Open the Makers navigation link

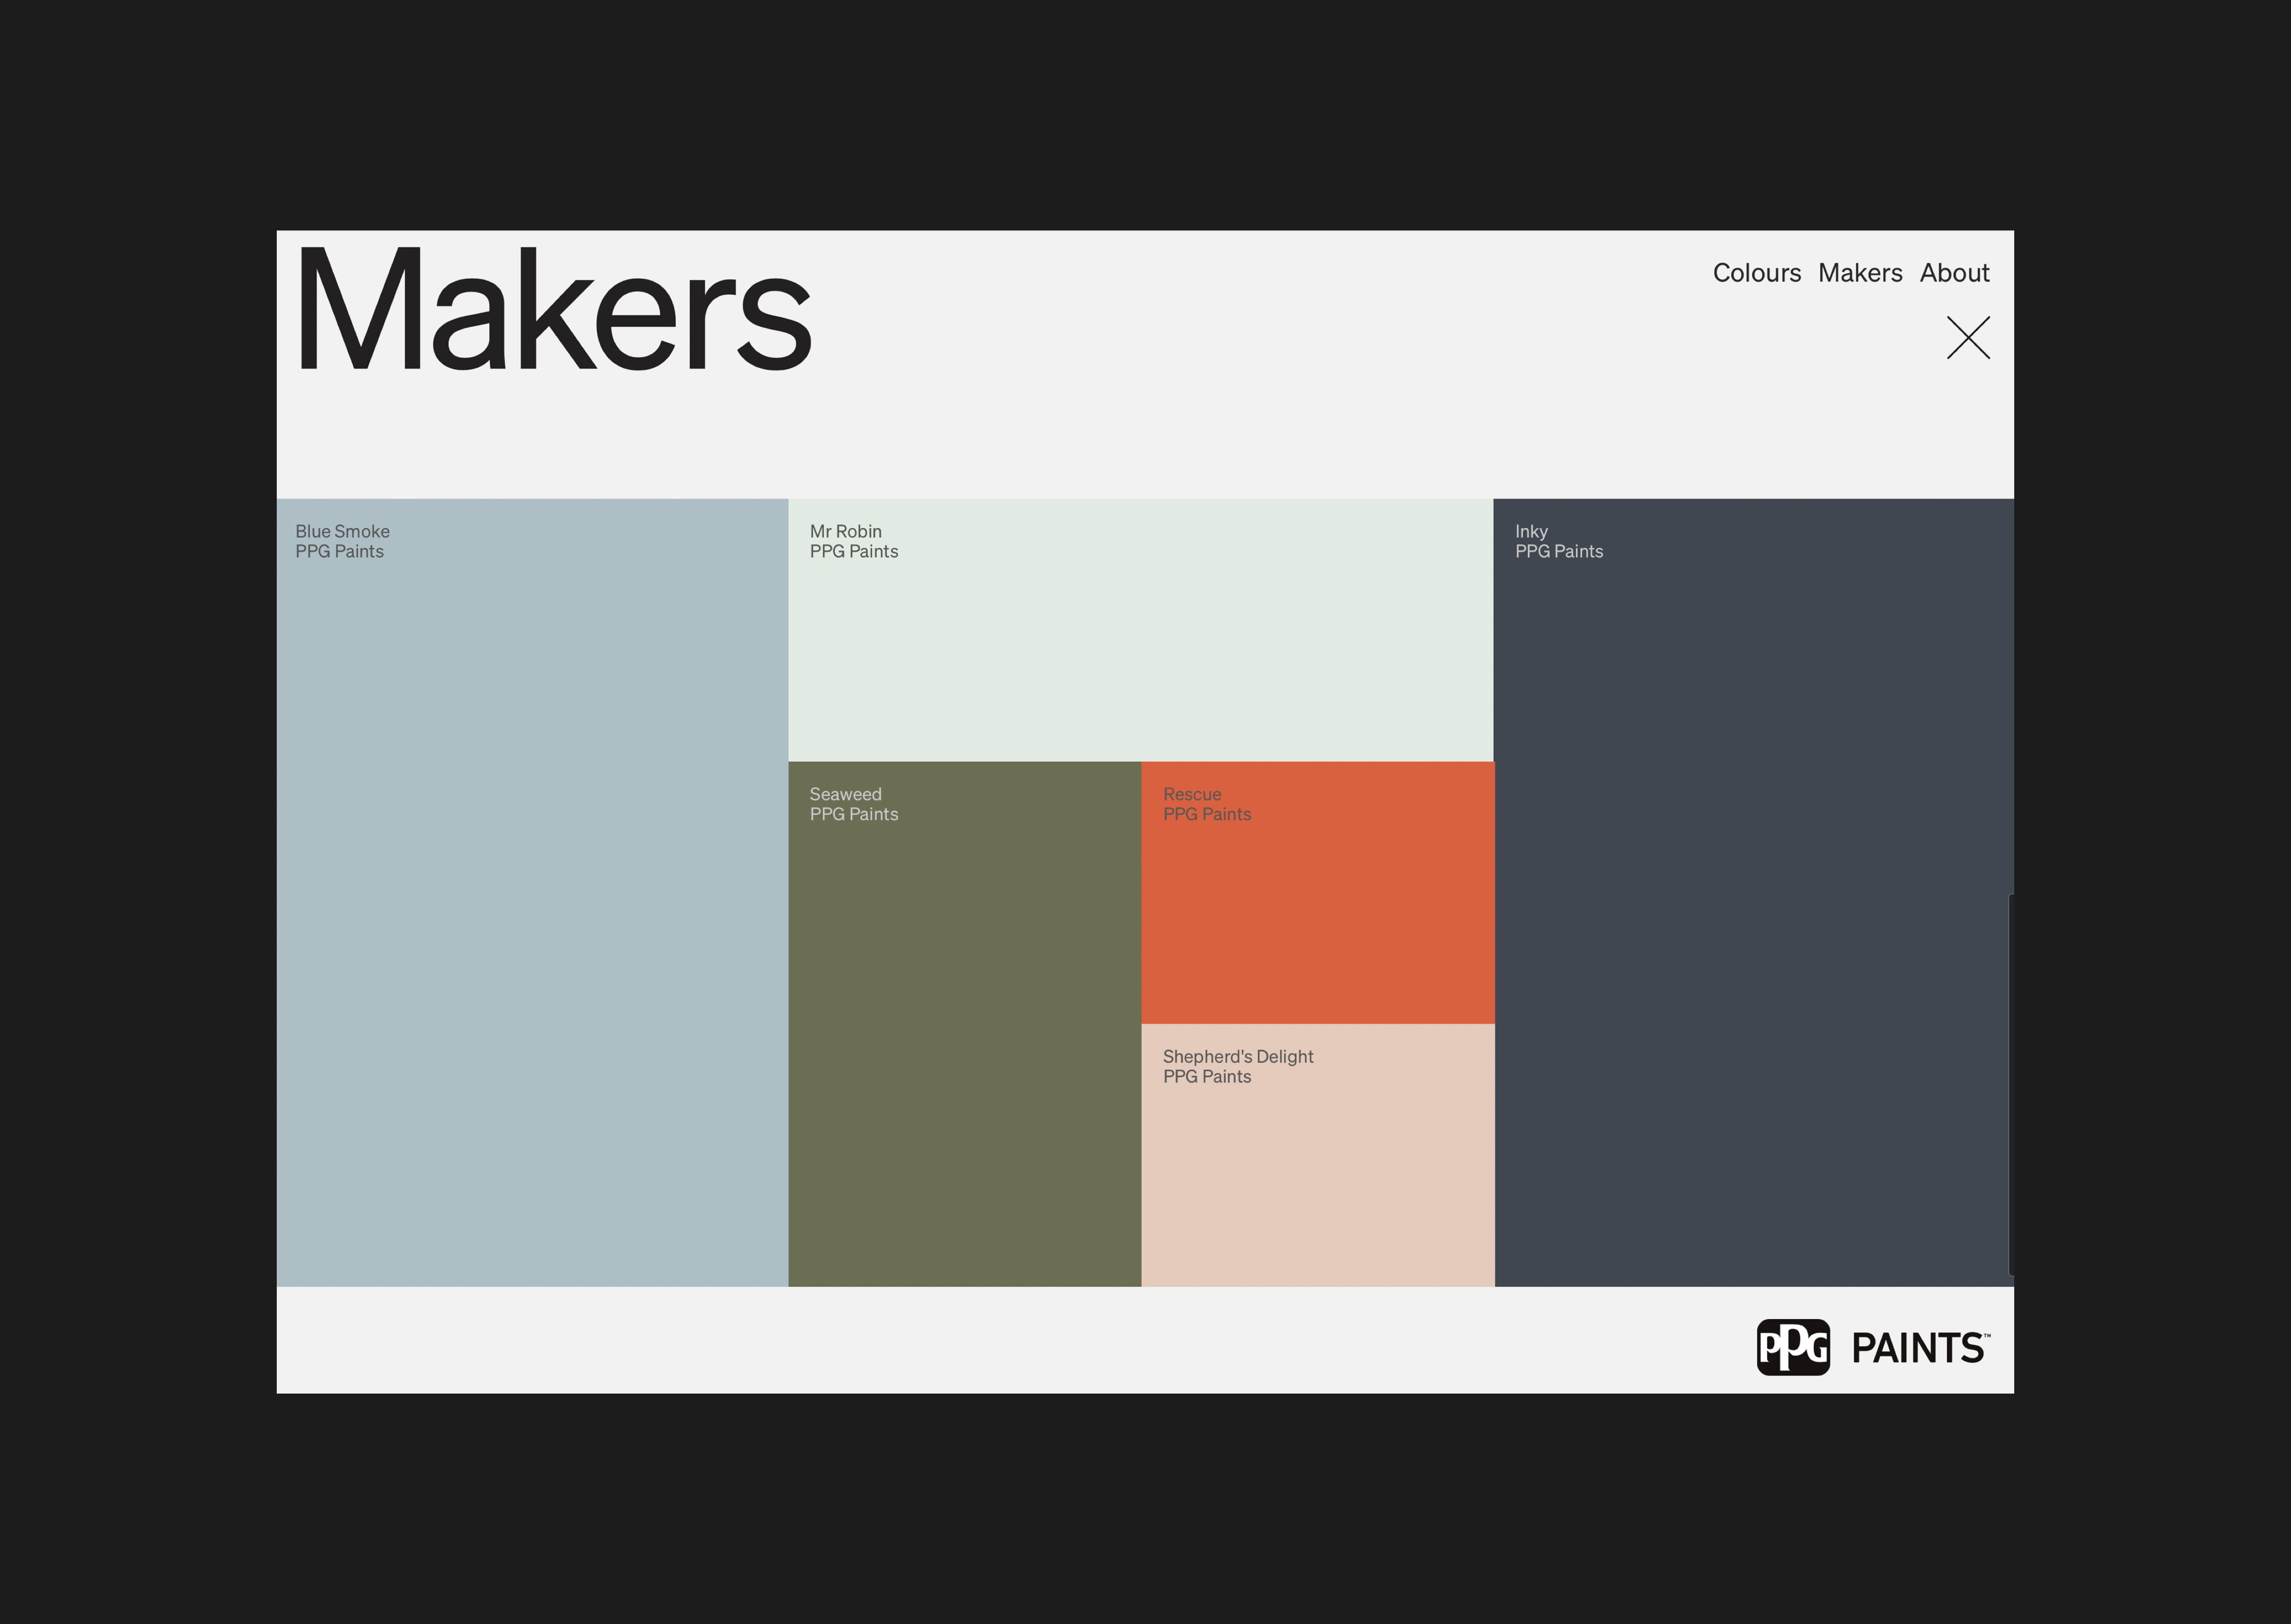[x=1861, y=273]
